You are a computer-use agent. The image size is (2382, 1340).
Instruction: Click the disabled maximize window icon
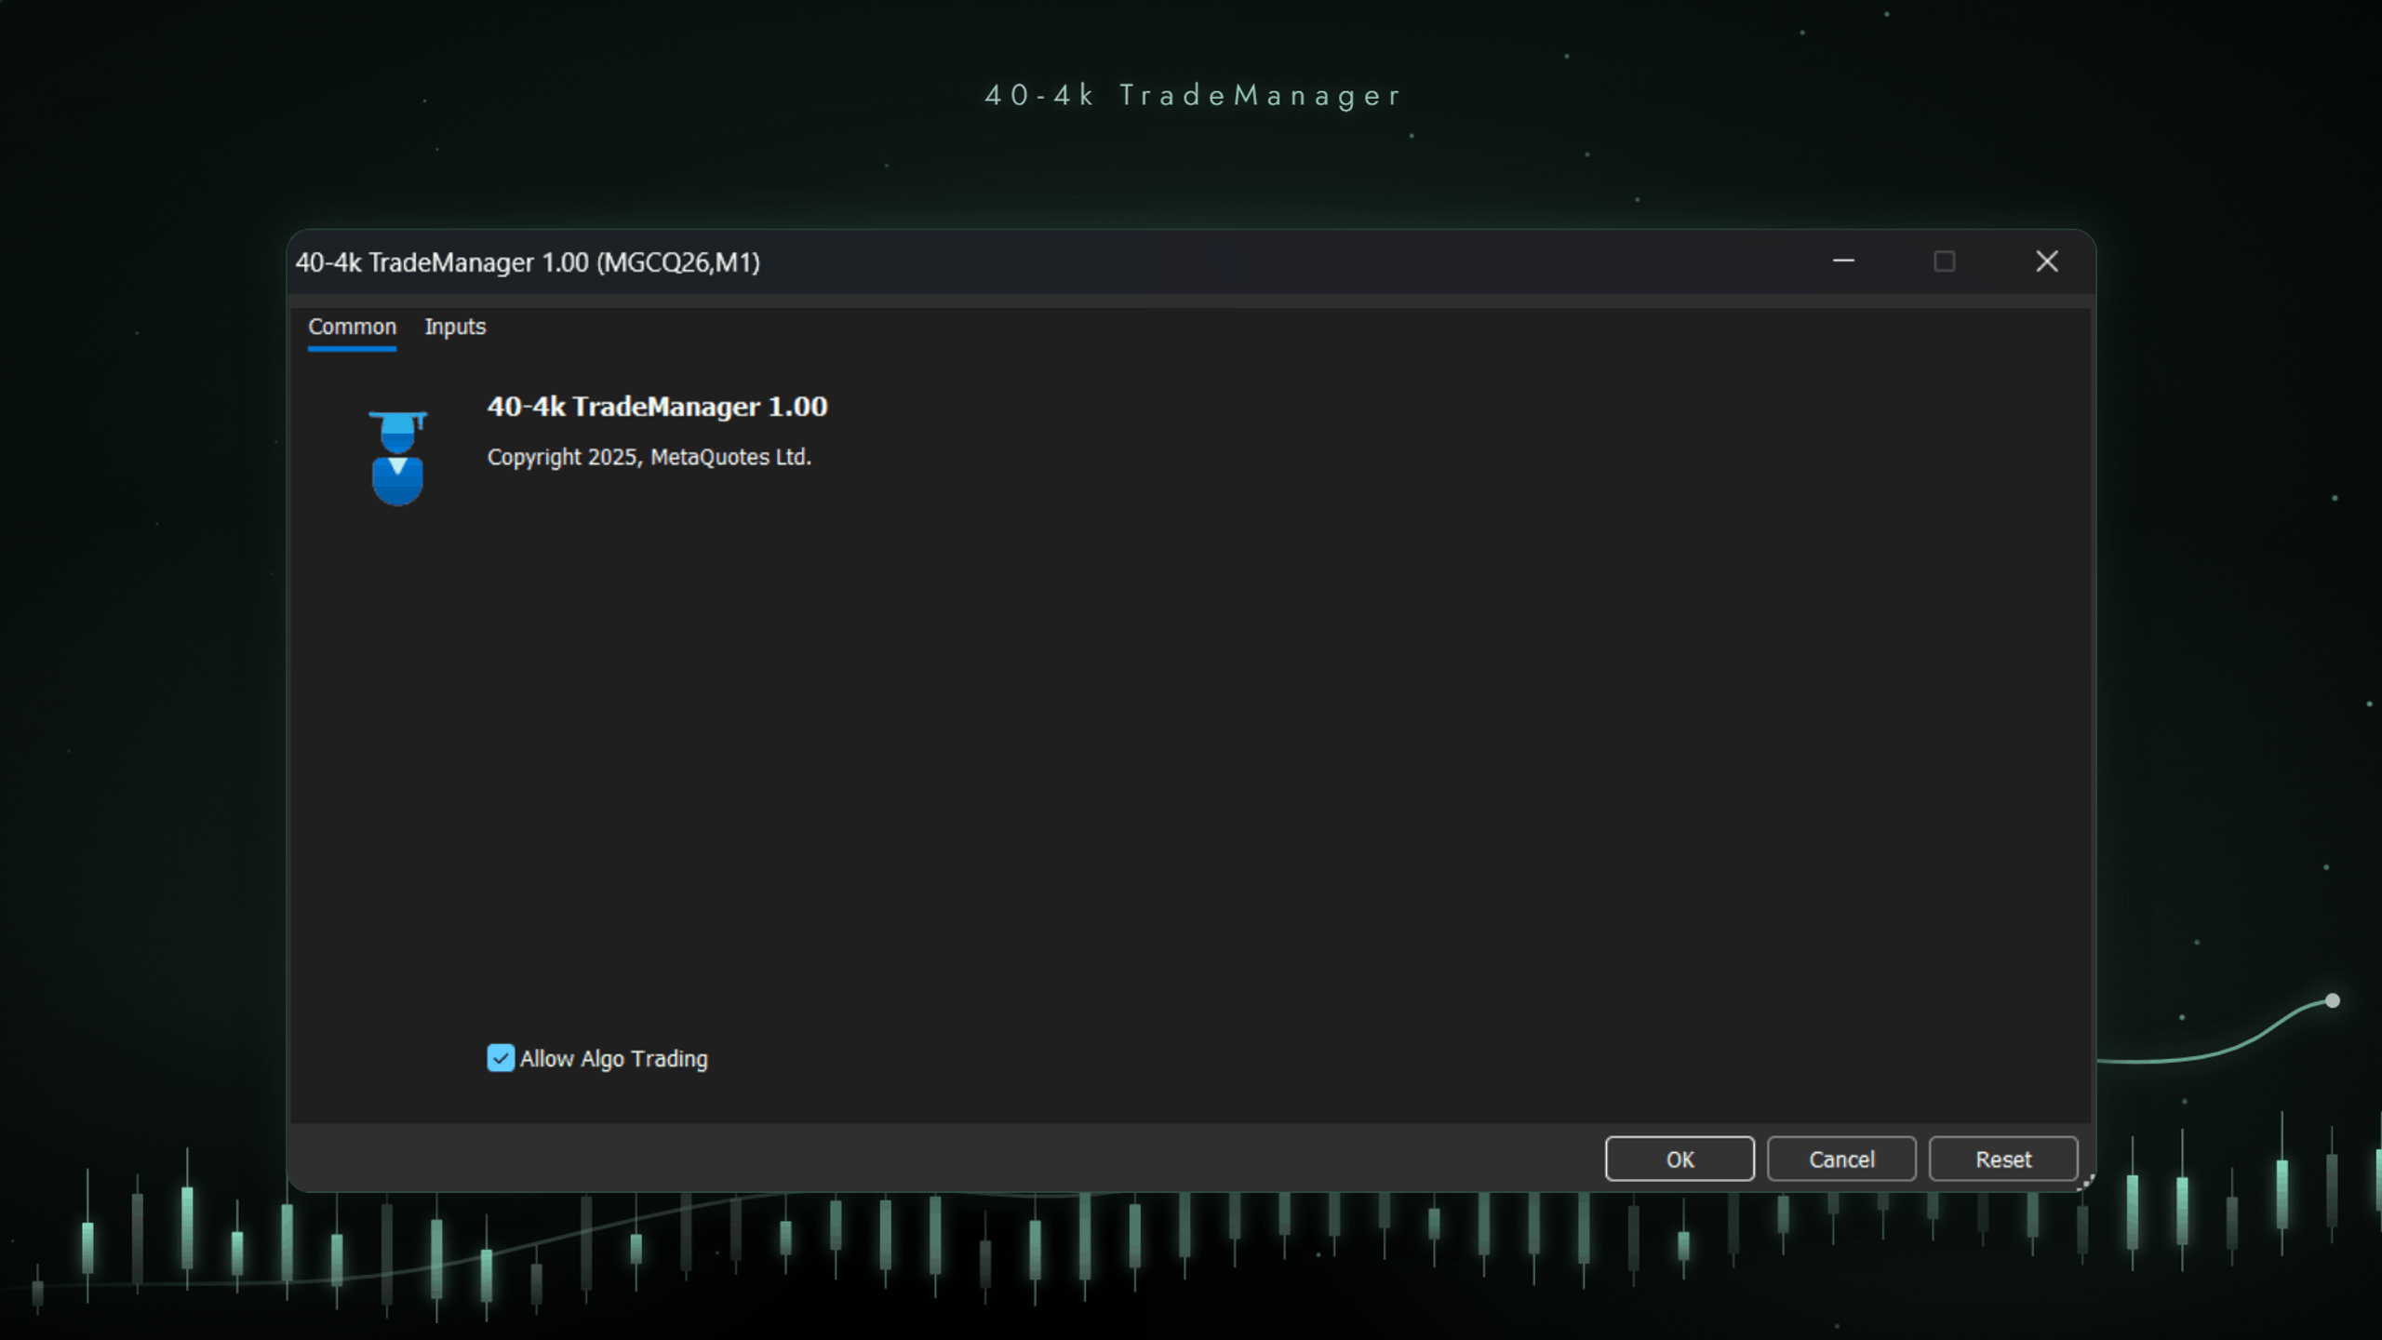[x=1944, y=261]
